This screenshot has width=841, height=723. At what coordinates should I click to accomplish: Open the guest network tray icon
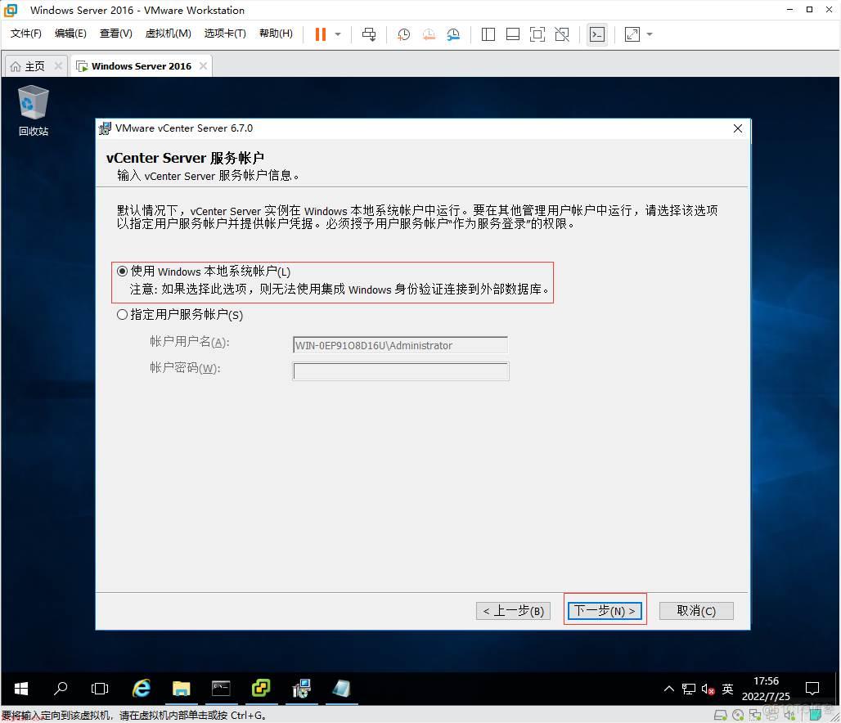coord(689,689)
